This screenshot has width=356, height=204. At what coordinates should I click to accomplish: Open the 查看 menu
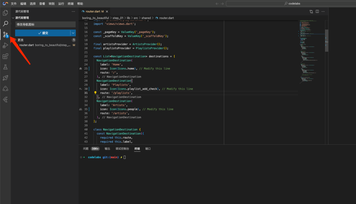coord(42,4)
